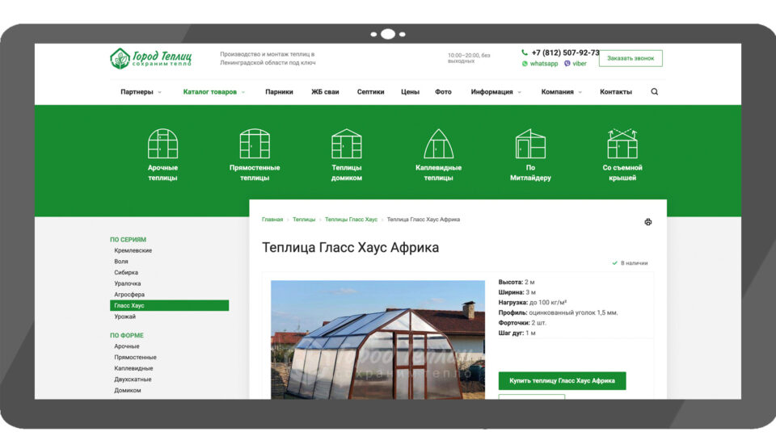Expand the Партнеры menu dropdown

(x=141, y=92)
